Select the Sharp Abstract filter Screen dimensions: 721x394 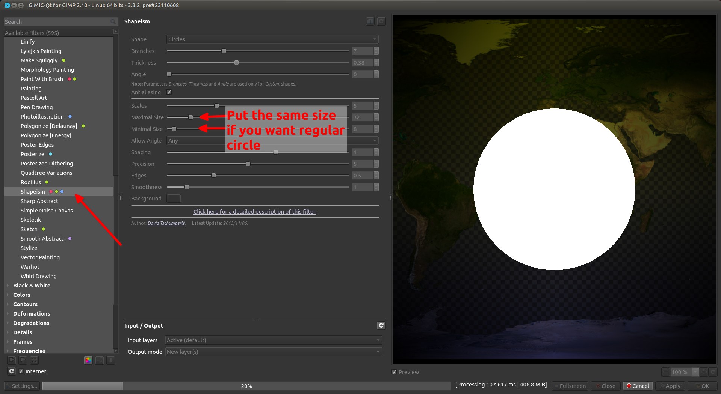pyautogui.click(x=39, y=201)
